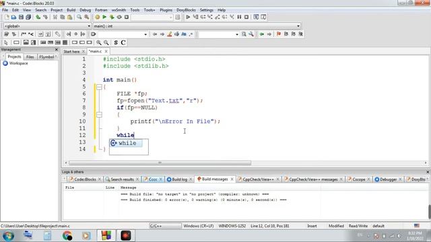Image resolution: width=431 pixels, height=242 pixels.
Task: Open the main() : int function dropdown
Action: (x=197, y=26)
